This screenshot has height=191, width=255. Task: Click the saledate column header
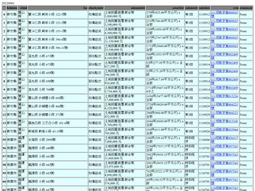tap(204, 8)
